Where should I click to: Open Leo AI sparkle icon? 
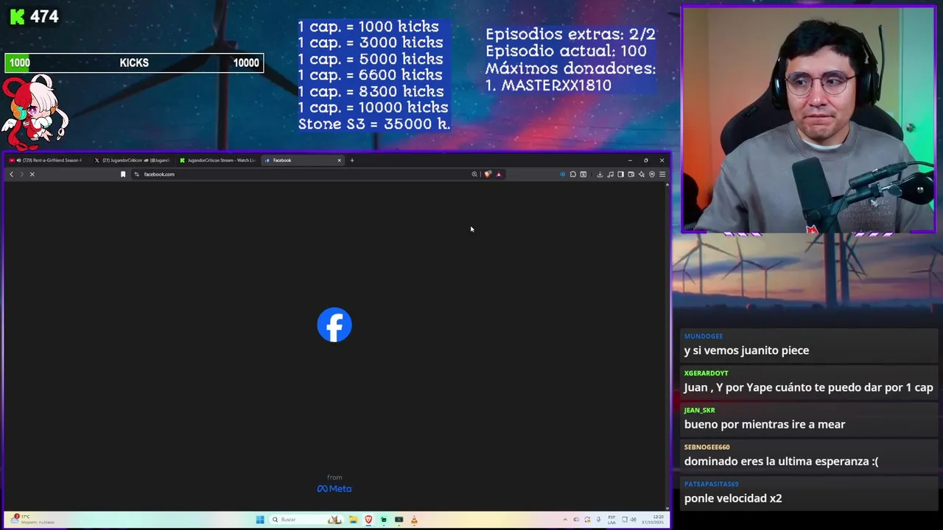point(641,174)
